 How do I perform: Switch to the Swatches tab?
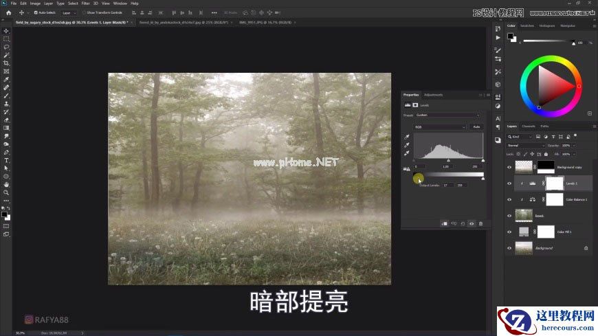click(x=527, y=25)
